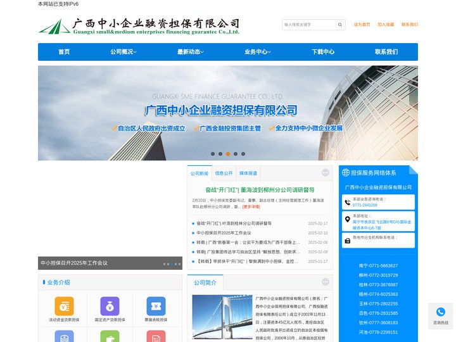Click the 设为首页 link

coord(362,25)
